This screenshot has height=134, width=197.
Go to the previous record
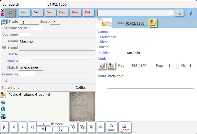[x=14, y=127]
